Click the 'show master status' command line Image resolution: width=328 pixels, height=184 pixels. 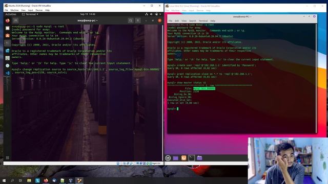point(187,83)
